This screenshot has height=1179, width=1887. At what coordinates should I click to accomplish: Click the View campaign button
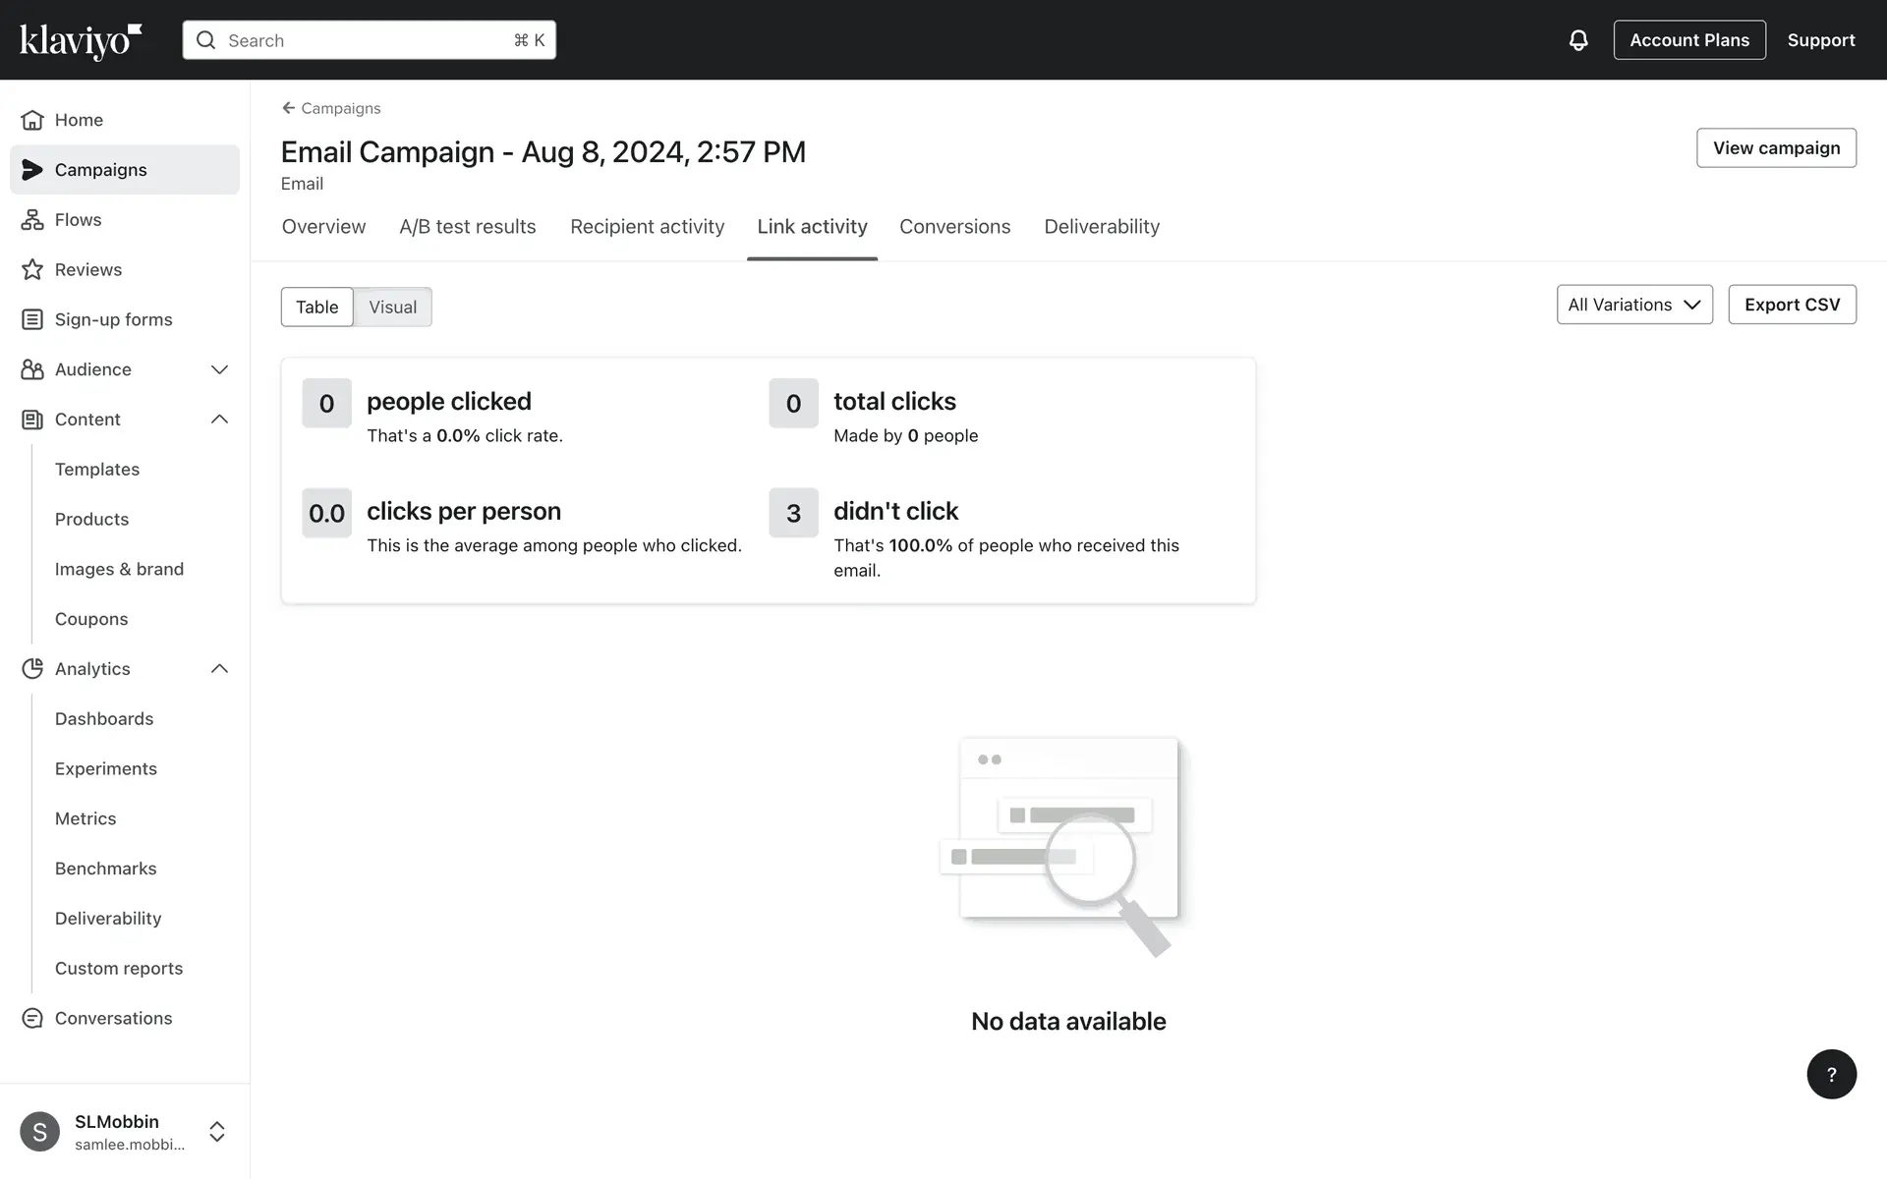click(x=1775, y=148)
